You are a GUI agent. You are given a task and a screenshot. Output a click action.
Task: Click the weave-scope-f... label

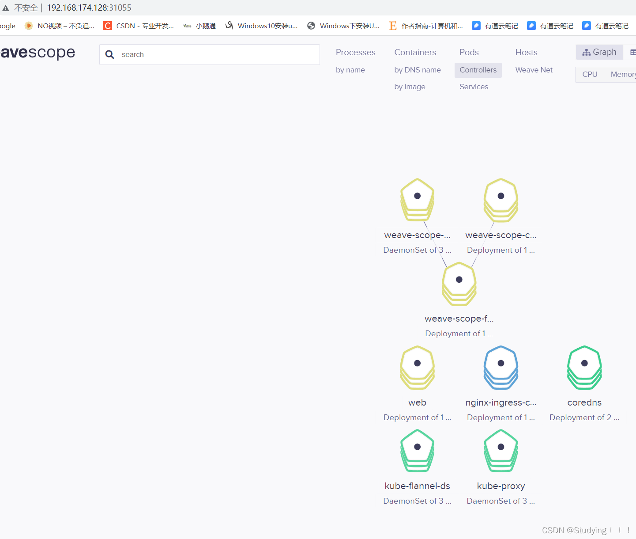pyautogui.click(x=459, y=319)
